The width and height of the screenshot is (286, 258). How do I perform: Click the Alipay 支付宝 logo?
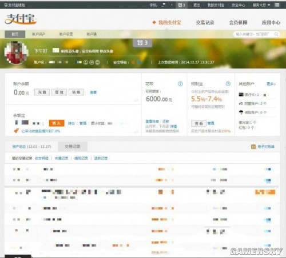coord(21,19)
